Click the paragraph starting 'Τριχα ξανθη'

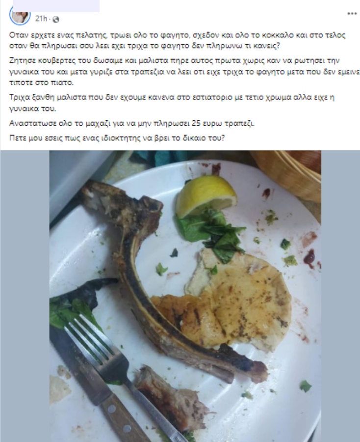coord(172,103)
